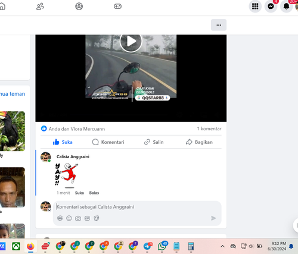Focus the 'Komentari sebagai Calista Anggraini' field
Screen dimensions: 298x254
coord(137,207)
